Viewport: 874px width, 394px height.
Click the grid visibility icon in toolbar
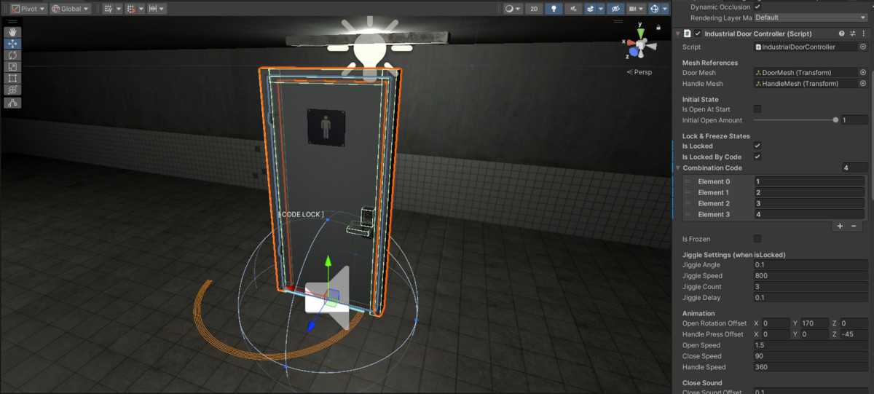point(108,9)
